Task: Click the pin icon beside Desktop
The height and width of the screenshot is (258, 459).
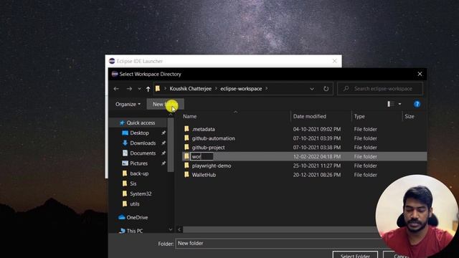Action: (x=164, y=133)
